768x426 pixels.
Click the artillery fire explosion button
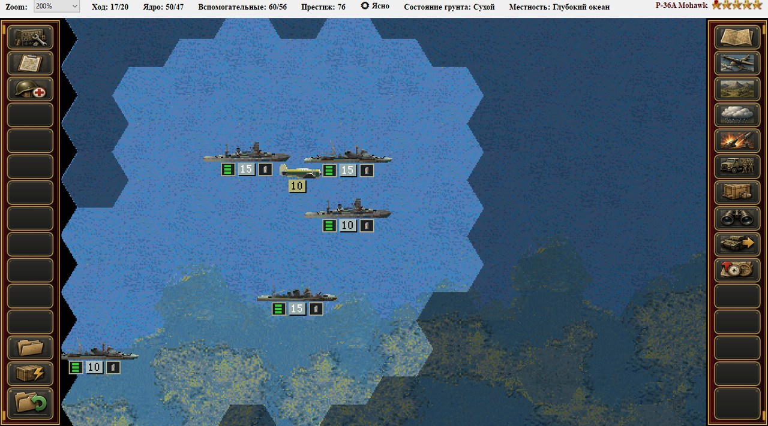(x=737, y=140)
